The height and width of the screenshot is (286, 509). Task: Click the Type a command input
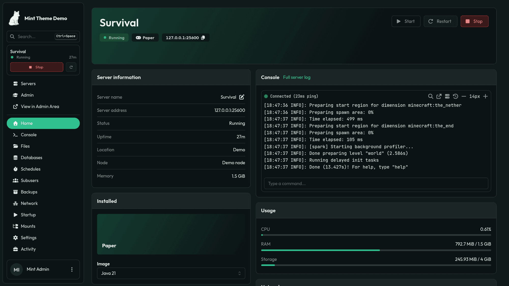376,184
